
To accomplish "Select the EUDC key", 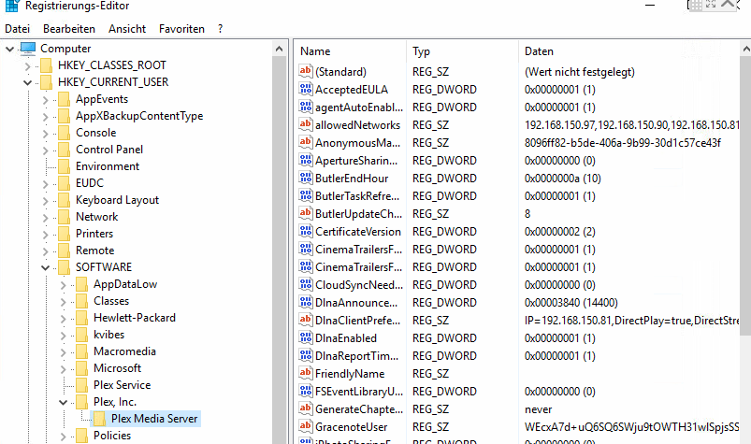I will click(90, 183).
